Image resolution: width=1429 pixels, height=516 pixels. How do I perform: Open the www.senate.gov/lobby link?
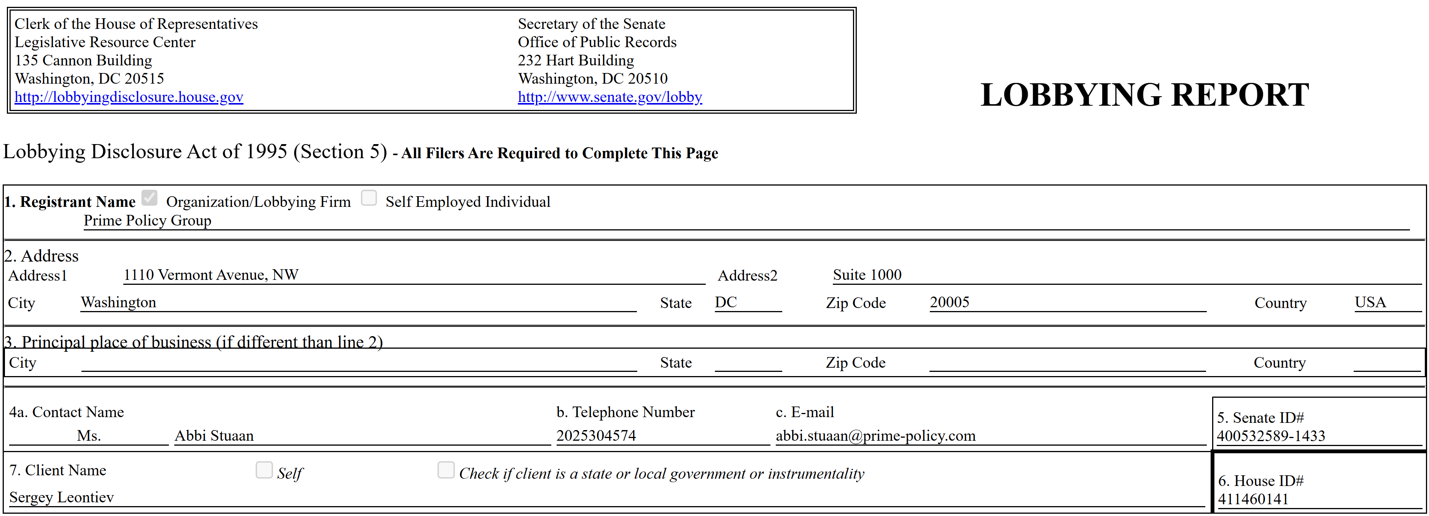[609, 97]
